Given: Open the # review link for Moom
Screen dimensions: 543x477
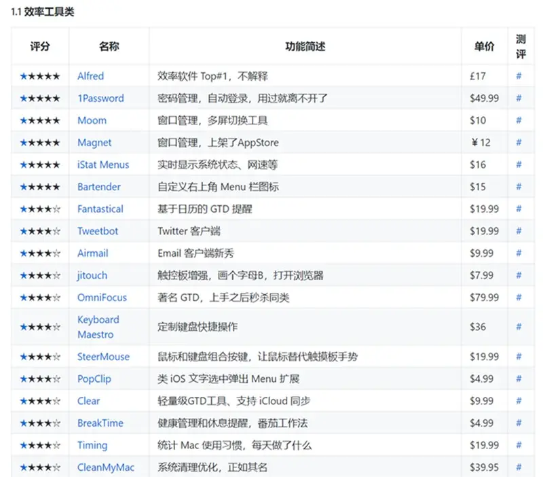Looking at the screenshot, I should (x=519, y=120).
